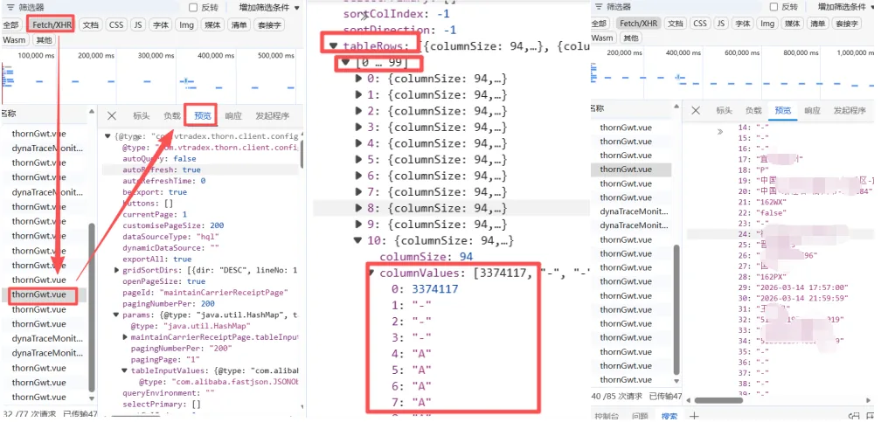Expand row 8 under tableRows
The height and width of the screenshot is (422, 881).
pyautogui.click(x=358, y=209)
